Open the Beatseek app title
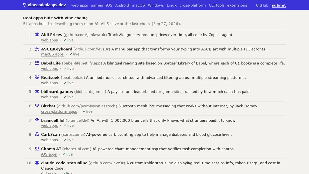Viewport: 309px width, 174px height. point(50,78)
